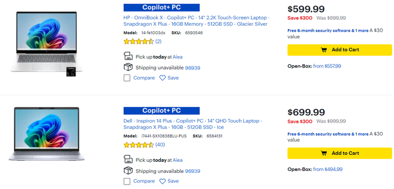This screenshot has width=394, height=189.
Task: Click the Aiea store link for HP pickup
Action: pyautogui.click(x=177, y=57)
